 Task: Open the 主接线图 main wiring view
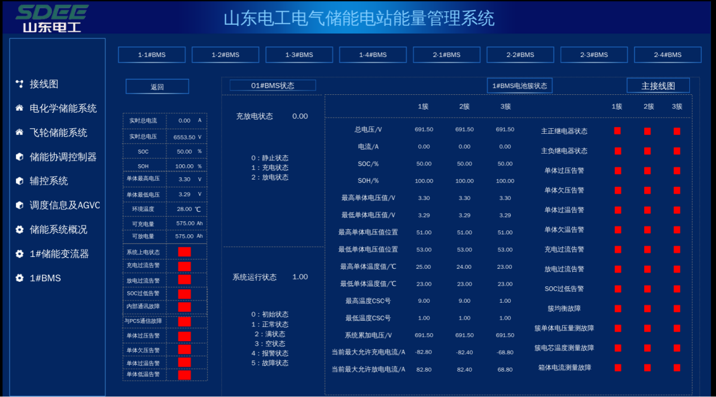pos(658,86)
